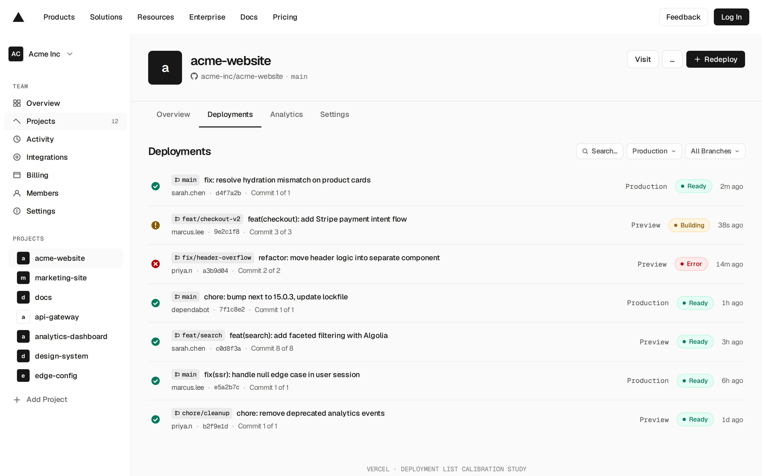Viewport: 762px width, 476px height.
Task: Click the GitHub icon beside repository name
Action: (x=194, y=76)
